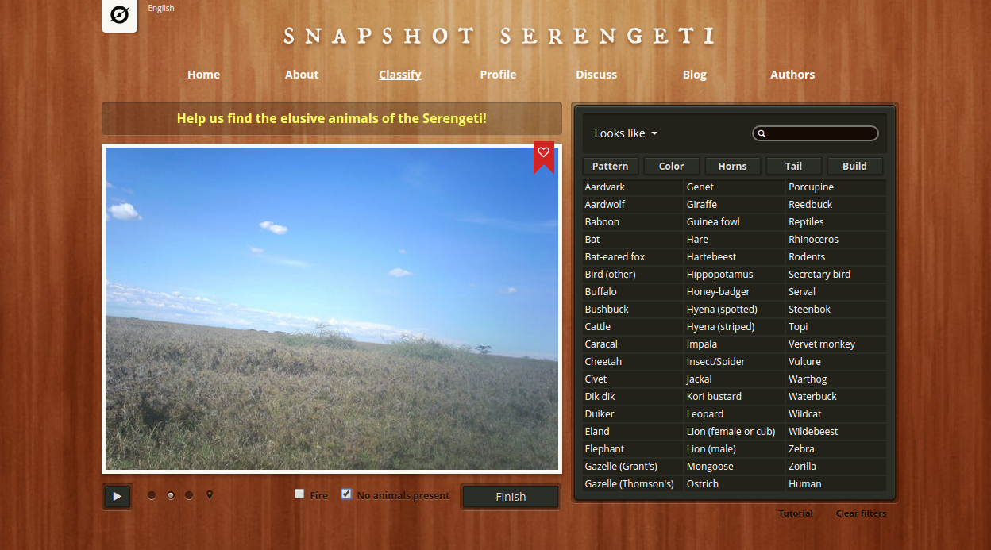Open the Color filter
The height and width of the screenshot is (550, 991).
click(671, 166)
